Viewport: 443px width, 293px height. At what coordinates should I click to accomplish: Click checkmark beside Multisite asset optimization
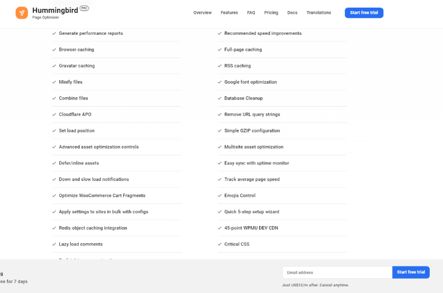[x=219, y=147]
